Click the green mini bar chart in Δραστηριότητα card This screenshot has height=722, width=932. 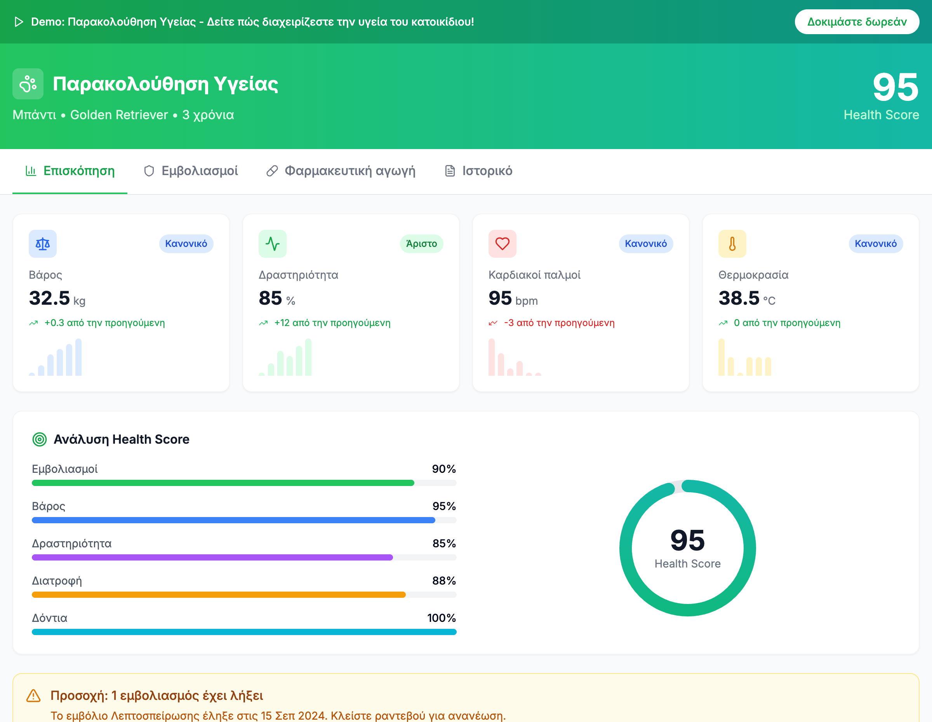pos(285,358)
